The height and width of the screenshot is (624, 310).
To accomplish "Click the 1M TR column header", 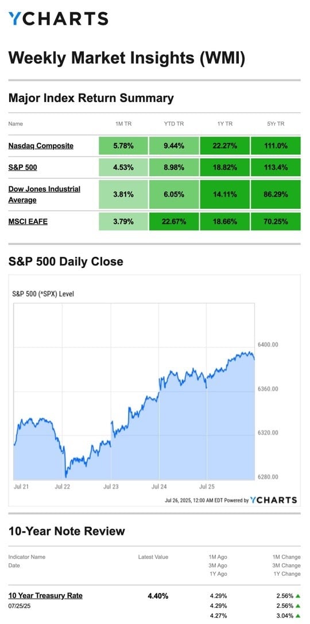I will click(x=123, y=124).
